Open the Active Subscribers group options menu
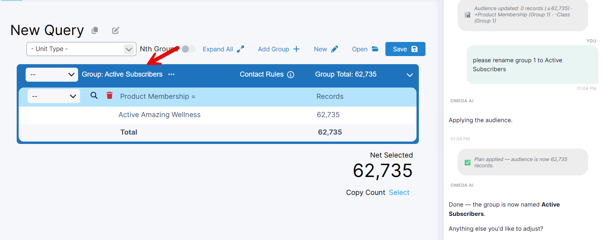This screenshot has height=240, width=603. click(171, 74)
